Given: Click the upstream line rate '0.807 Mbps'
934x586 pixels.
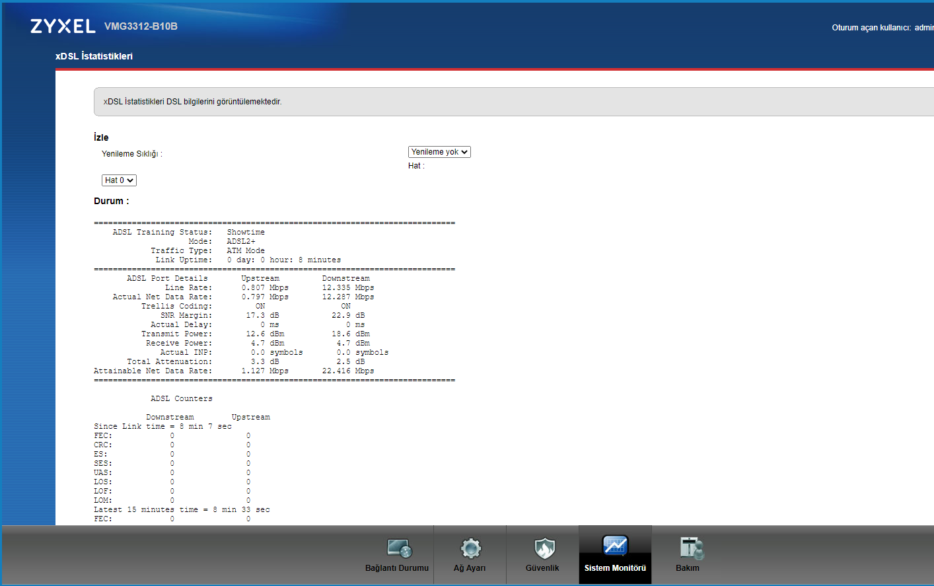Looking at the screenshot, I should point(265,288).
